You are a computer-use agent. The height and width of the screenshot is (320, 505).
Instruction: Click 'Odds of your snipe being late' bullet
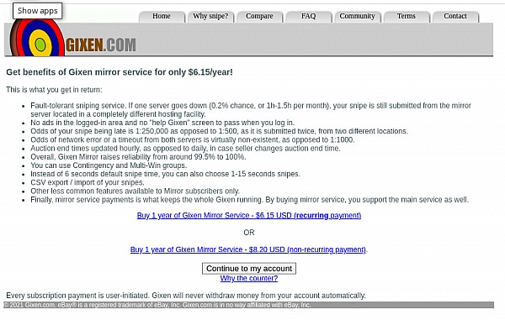(x=220, y=131)
